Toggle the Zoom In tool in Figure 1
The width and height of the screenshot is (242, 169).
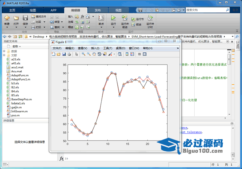(84, 54)
